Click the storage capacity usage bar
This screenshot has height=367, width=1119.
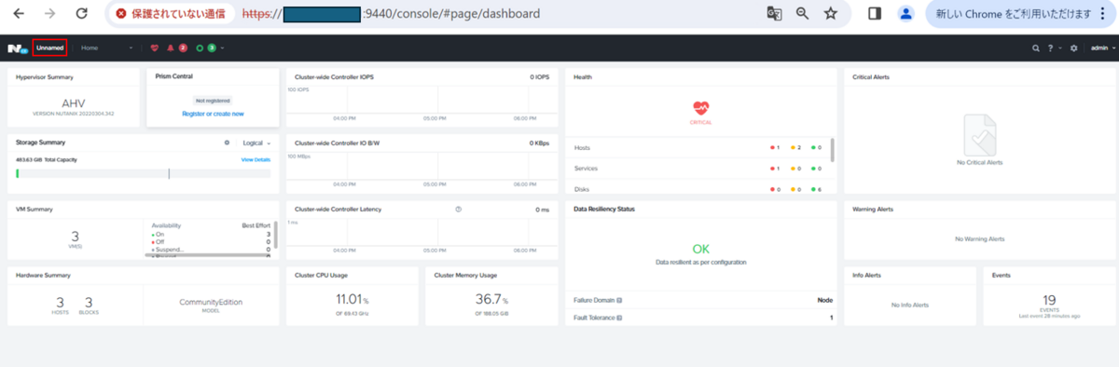click(144, 173)
